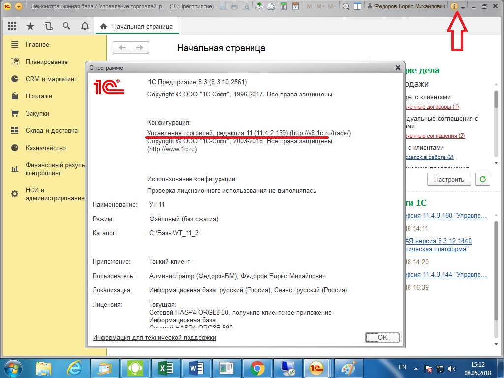Open Notifications bell icon

click(85, 26)
